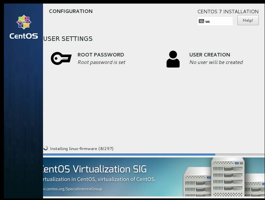Click the Help! button
This screenshot has width=265, height=200.
coord(248,20)
